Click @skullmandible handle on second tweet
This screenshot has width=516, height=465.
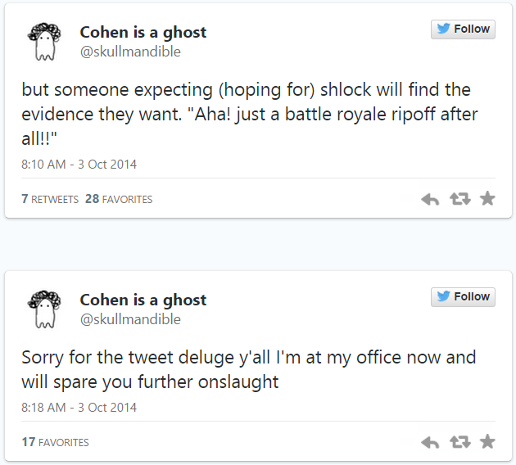click(x=129, y=319)
